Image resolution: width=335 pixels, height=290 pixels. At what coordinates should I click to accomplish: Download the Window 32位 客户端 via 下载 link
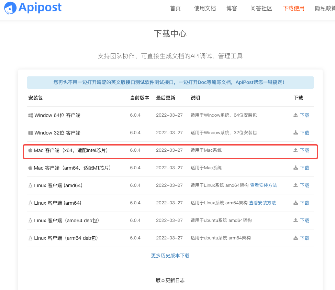point(304,133)
